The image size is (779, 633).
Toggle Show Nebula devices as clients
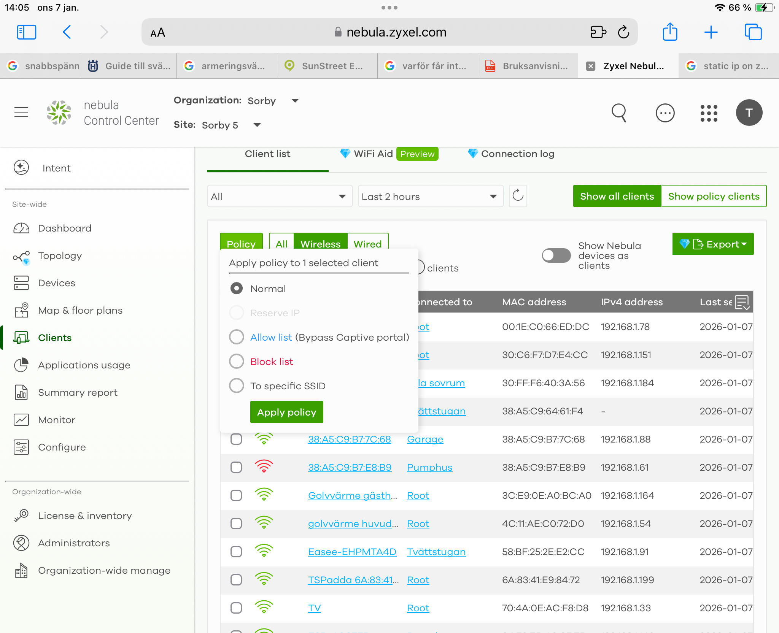pyautogui.click(x=556, y=255)
